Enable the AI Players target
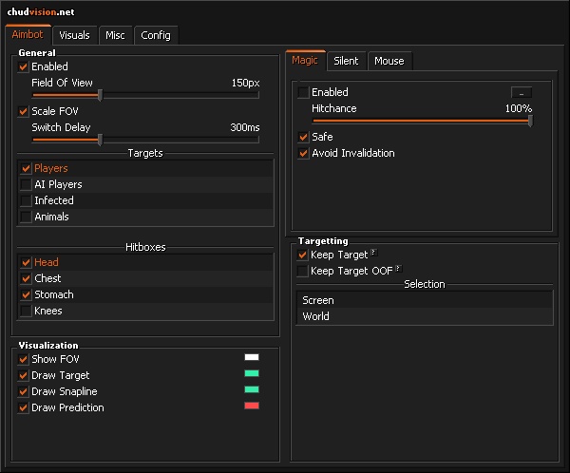This screenshot has width=570, height=473. 27,184
